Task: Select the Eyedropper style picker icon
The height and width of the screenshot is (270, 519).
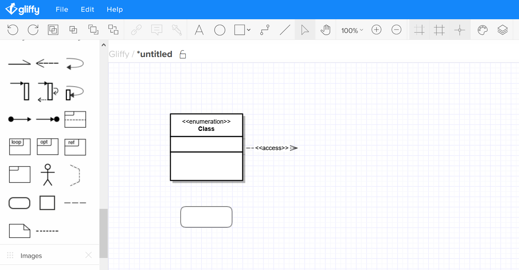Action: (x=177, y=30)
